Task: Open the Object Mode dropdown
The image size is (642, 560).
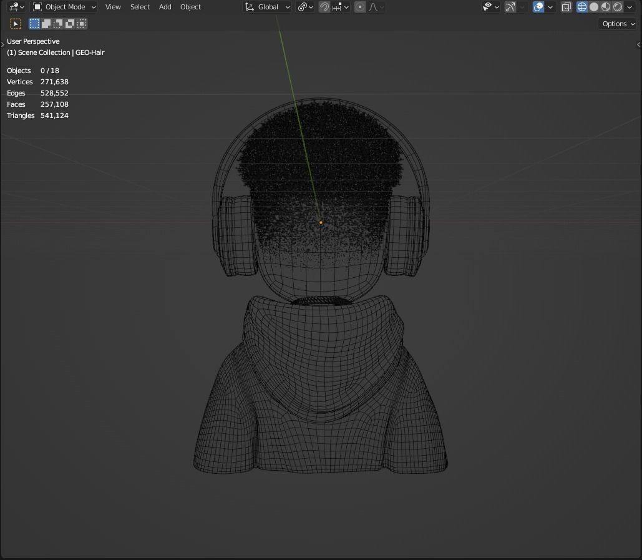Action: 64,7
